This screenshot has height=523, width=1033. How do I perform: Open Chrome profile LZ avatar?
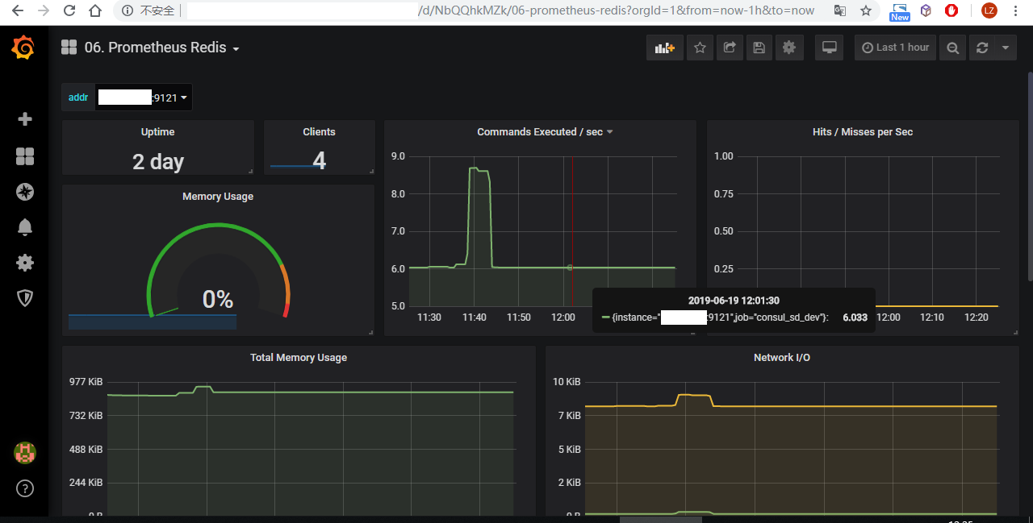click(x=989, y=10)
